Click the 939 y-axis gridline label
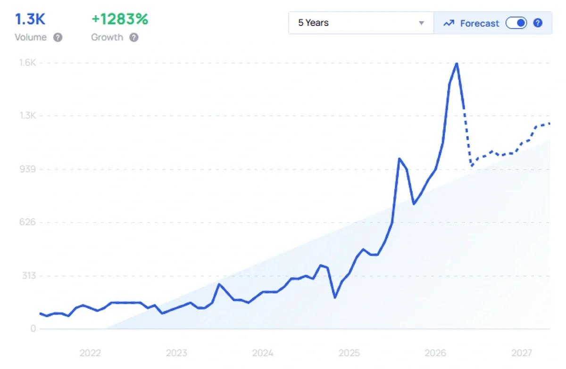The height and width of the screenshot is (369, 566). (28, 169)
